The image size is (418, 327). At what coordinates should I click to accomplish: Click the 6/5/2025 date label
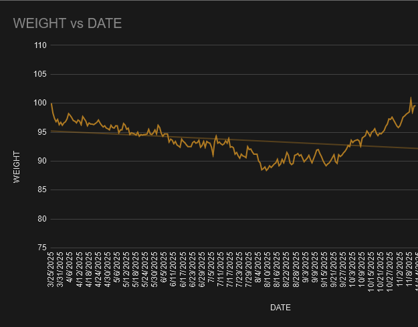coord(164,268)
